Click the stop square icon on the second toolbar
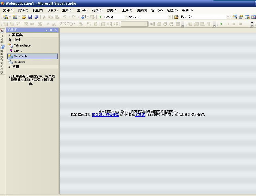 234,24
